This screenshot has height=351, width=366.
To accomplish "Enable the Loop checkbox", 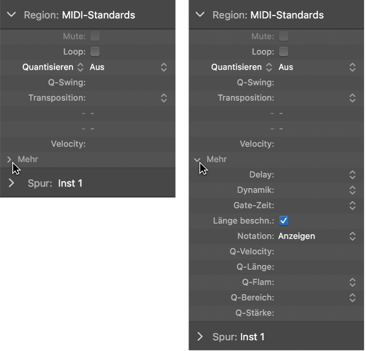I will (95, 52).
